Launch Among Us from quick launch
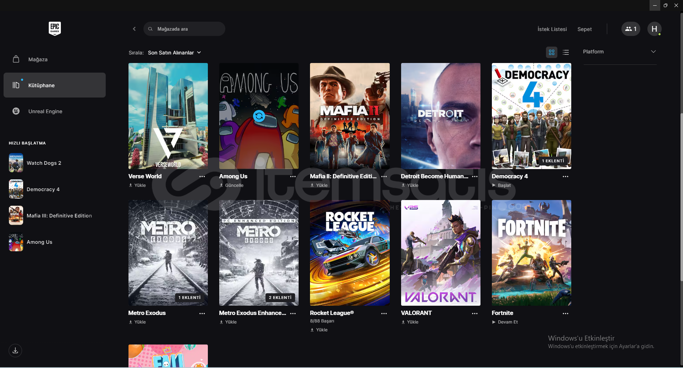Screen dimensions: 683x368 point(31,242)
